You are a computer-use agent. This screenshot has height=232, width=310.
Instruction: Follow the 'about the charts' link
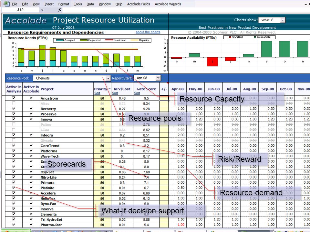click(x=148, y=32)
